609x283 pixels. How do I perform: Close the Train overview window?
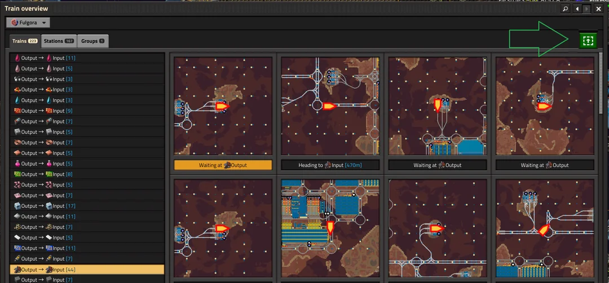pyautogui.click(x=598, y=8)
